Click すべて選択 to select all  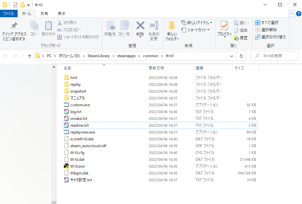pos(267,23)
